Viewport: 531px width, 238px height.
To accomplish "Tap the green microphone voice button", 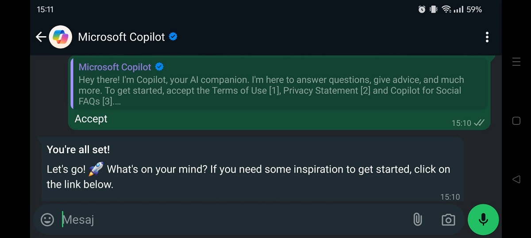I will coord(483,219).
